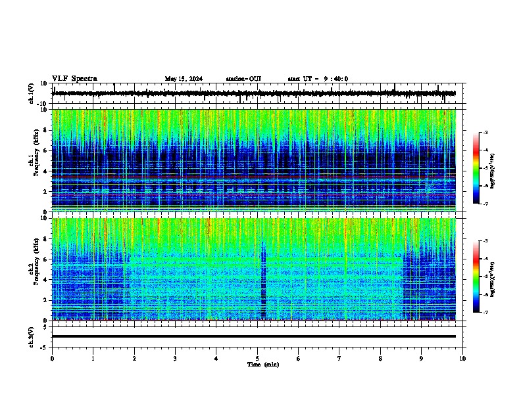Image resolution: width=521 pixels, height=402 pixels.
Task: Pick the color bar beside ch.1 spectrogram
Action: 476,168
